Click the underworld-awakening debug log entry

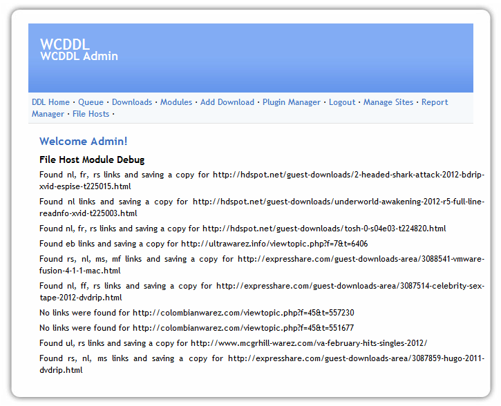(261, 207)
